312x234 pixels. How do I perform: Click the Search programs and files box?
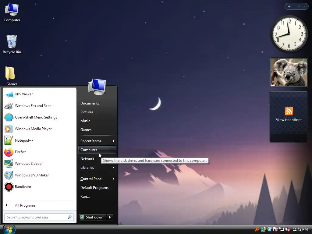point(39,217)
